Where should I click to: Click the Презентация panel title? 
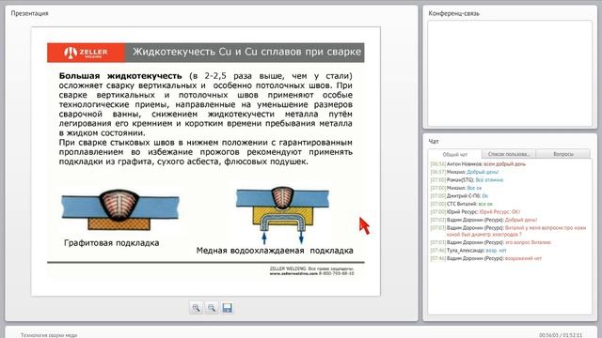pos(29,13)
